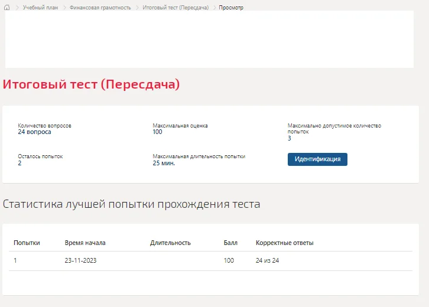Click the attempt number 1 cell
The height and width of the screenshot is (307, 429).
point(15,260)
